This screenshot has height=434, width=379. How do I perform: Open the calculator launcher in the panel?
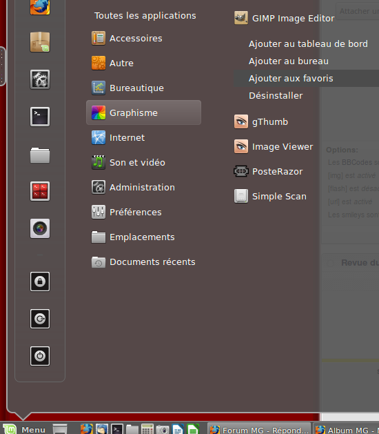(x=147, y=429)
